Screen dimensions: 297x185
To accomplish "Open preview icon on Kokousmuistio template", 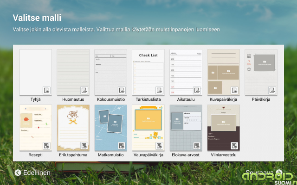I will 122,91.
